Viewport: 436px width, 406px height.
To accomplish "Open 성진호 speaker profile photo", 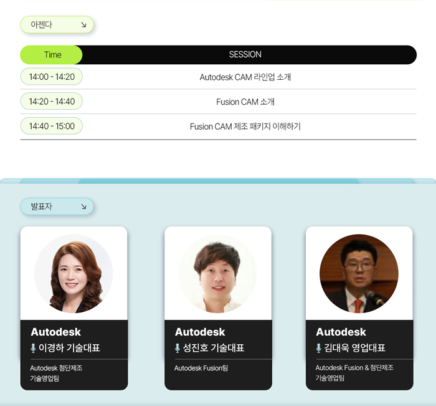I will pos(218,274).
